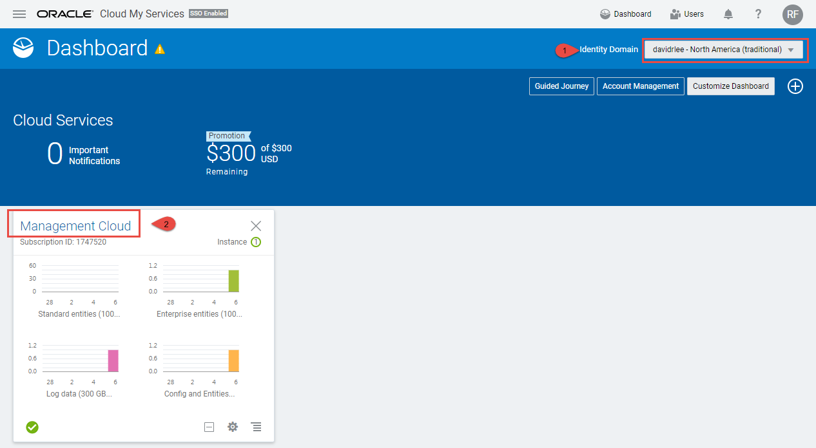Click the Cloud Services heading

(x=63, y=120)
